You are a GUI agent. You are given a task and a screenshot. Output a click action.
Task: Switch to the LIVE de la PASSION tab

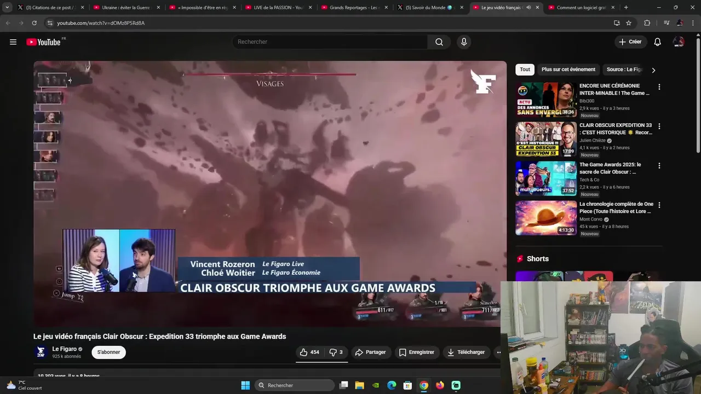(279, 8)
